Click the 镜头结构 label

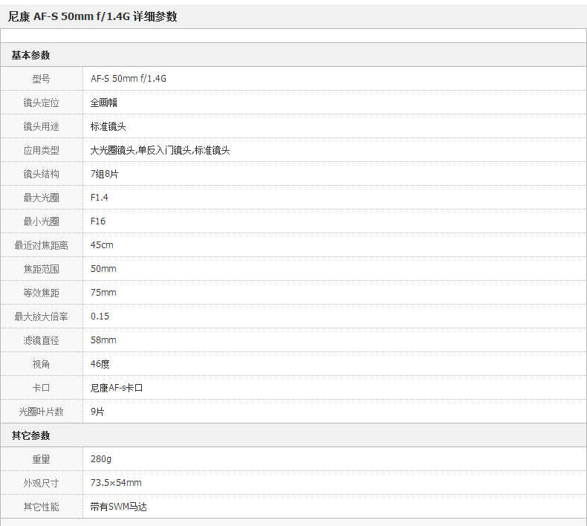click(41, 174)
